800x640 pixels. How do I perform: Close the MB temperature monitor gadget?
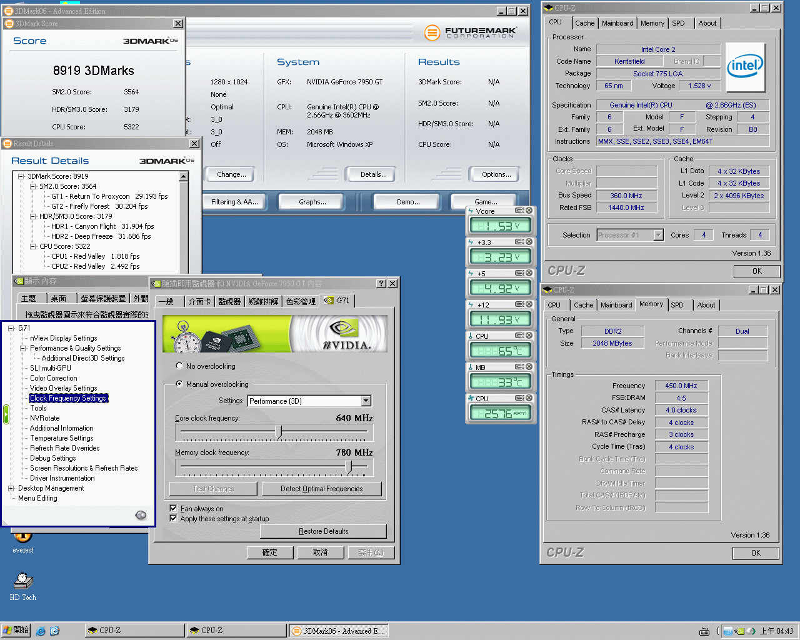[529, 367]
